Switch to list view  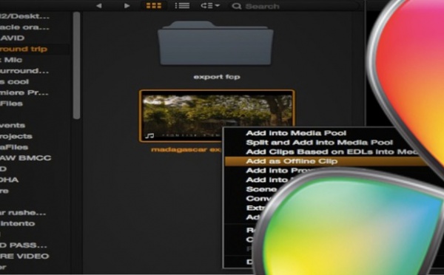[182, 6]
